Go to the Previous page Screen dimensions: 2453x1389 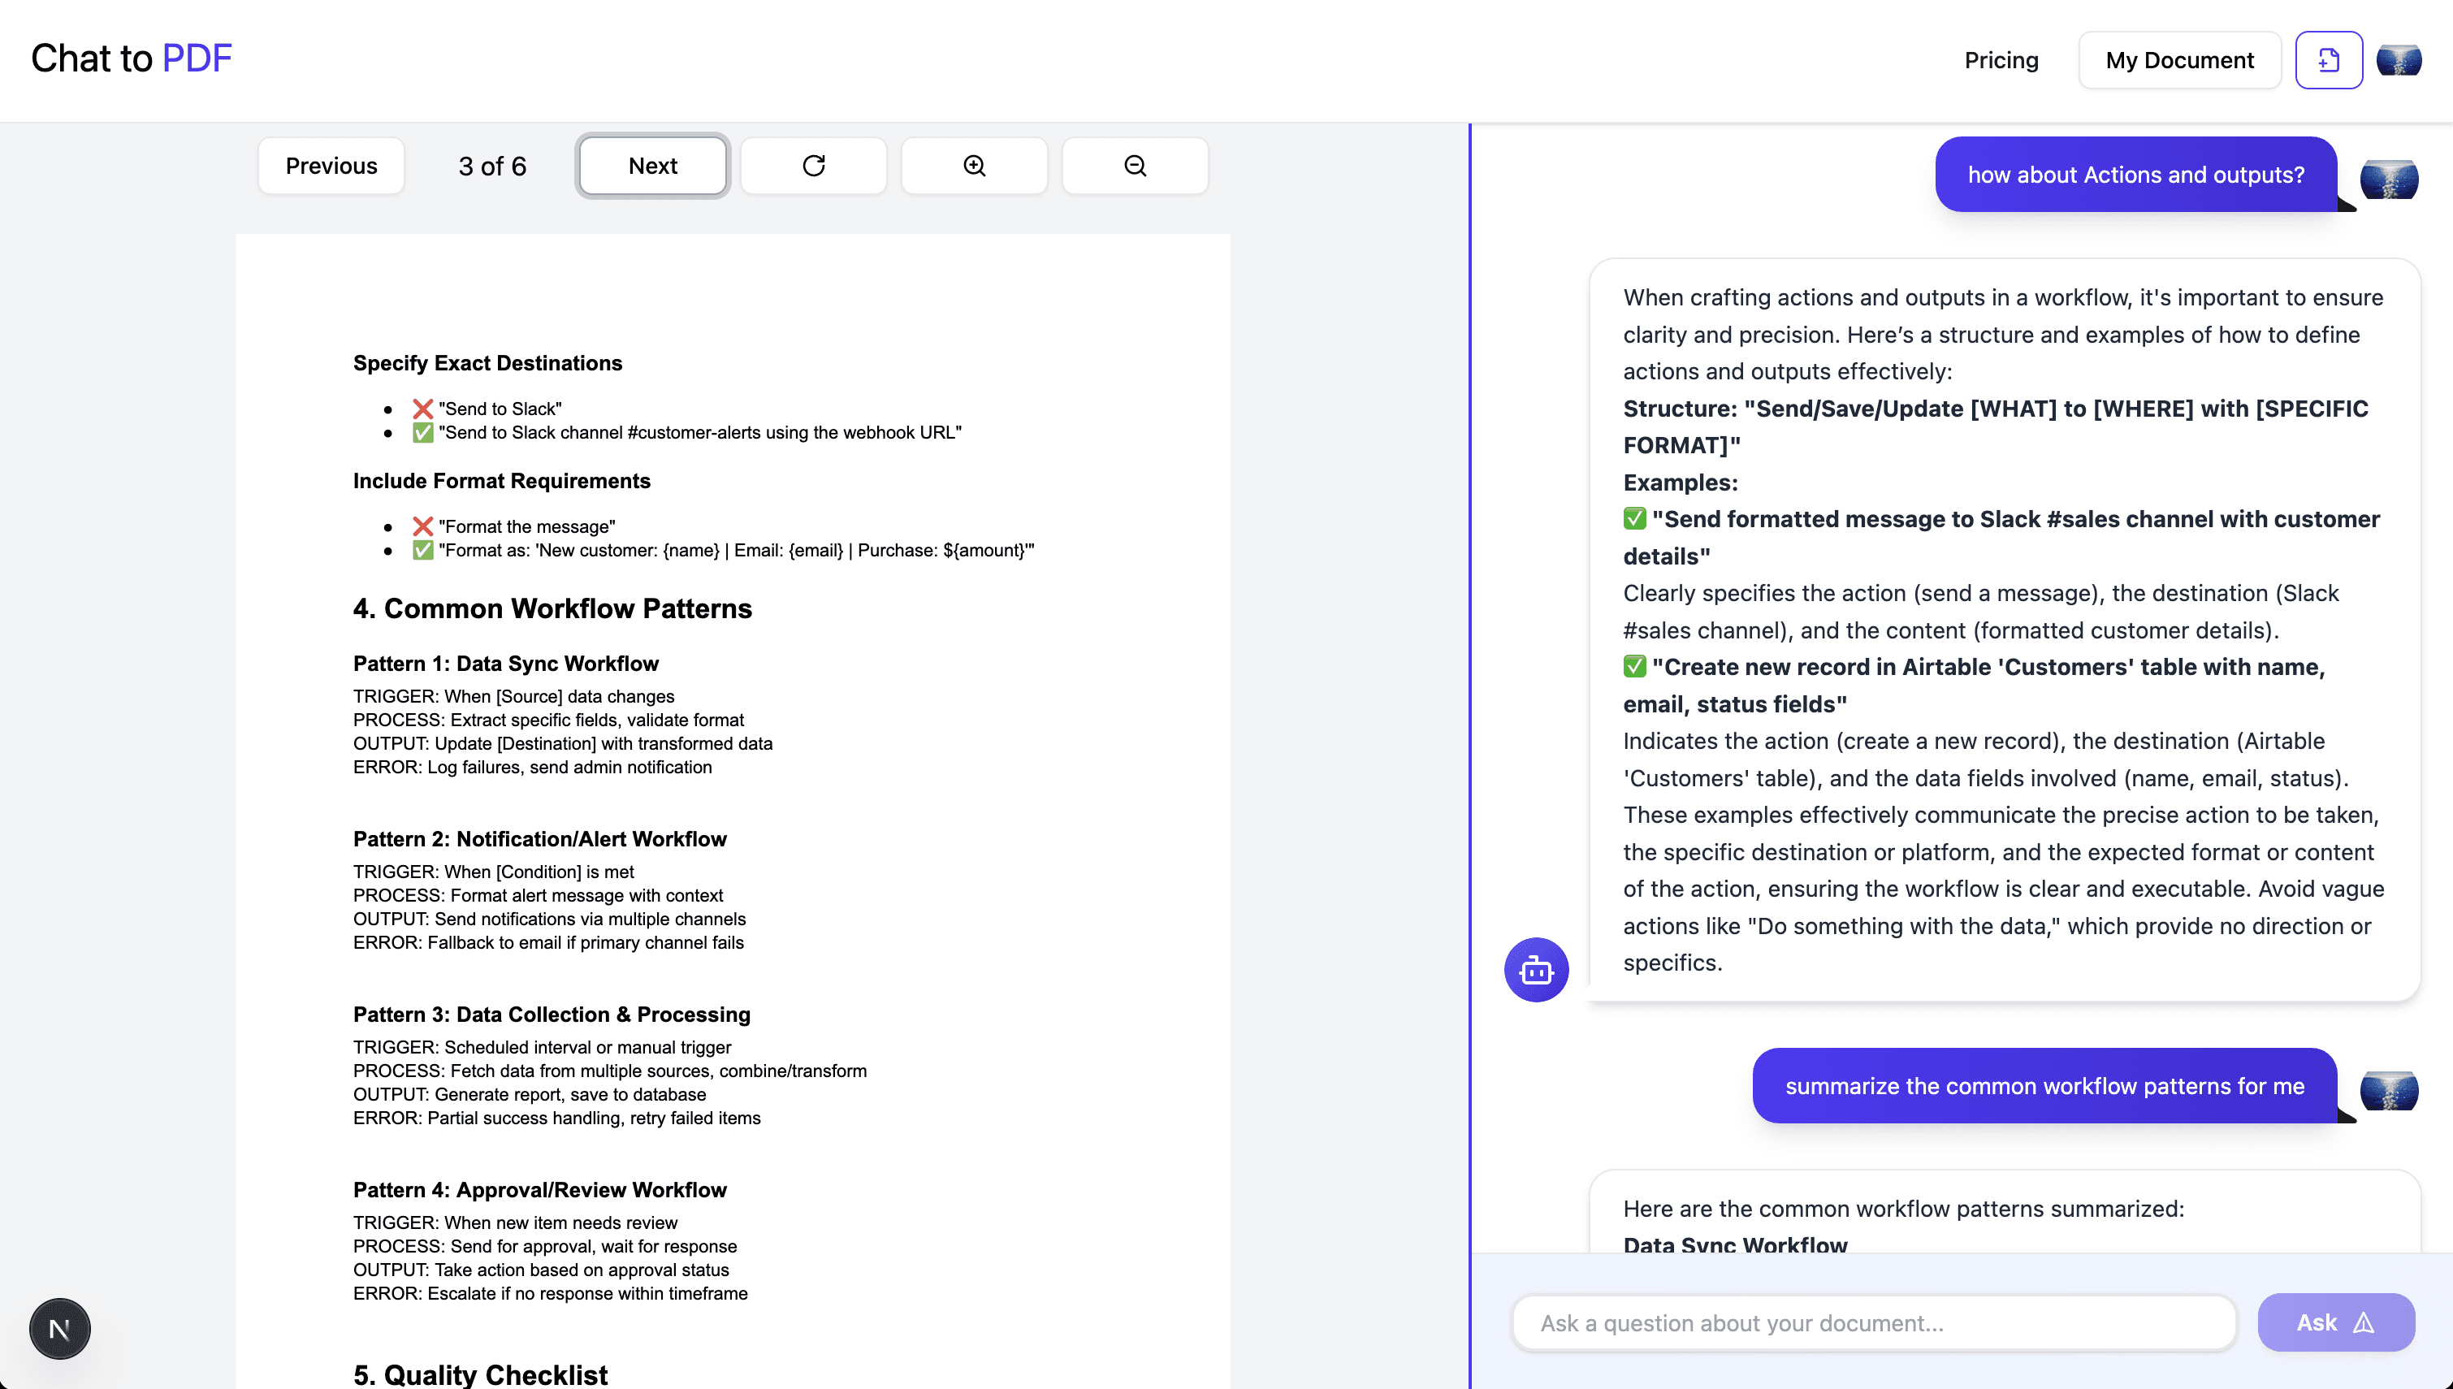point(331,166)
